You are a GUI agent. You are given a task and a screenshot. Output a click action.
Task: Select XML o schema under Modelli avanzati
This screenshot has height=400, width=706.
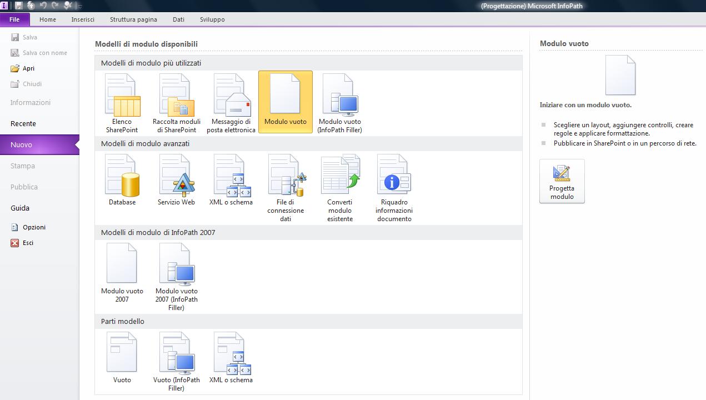(x=231, y=180)
